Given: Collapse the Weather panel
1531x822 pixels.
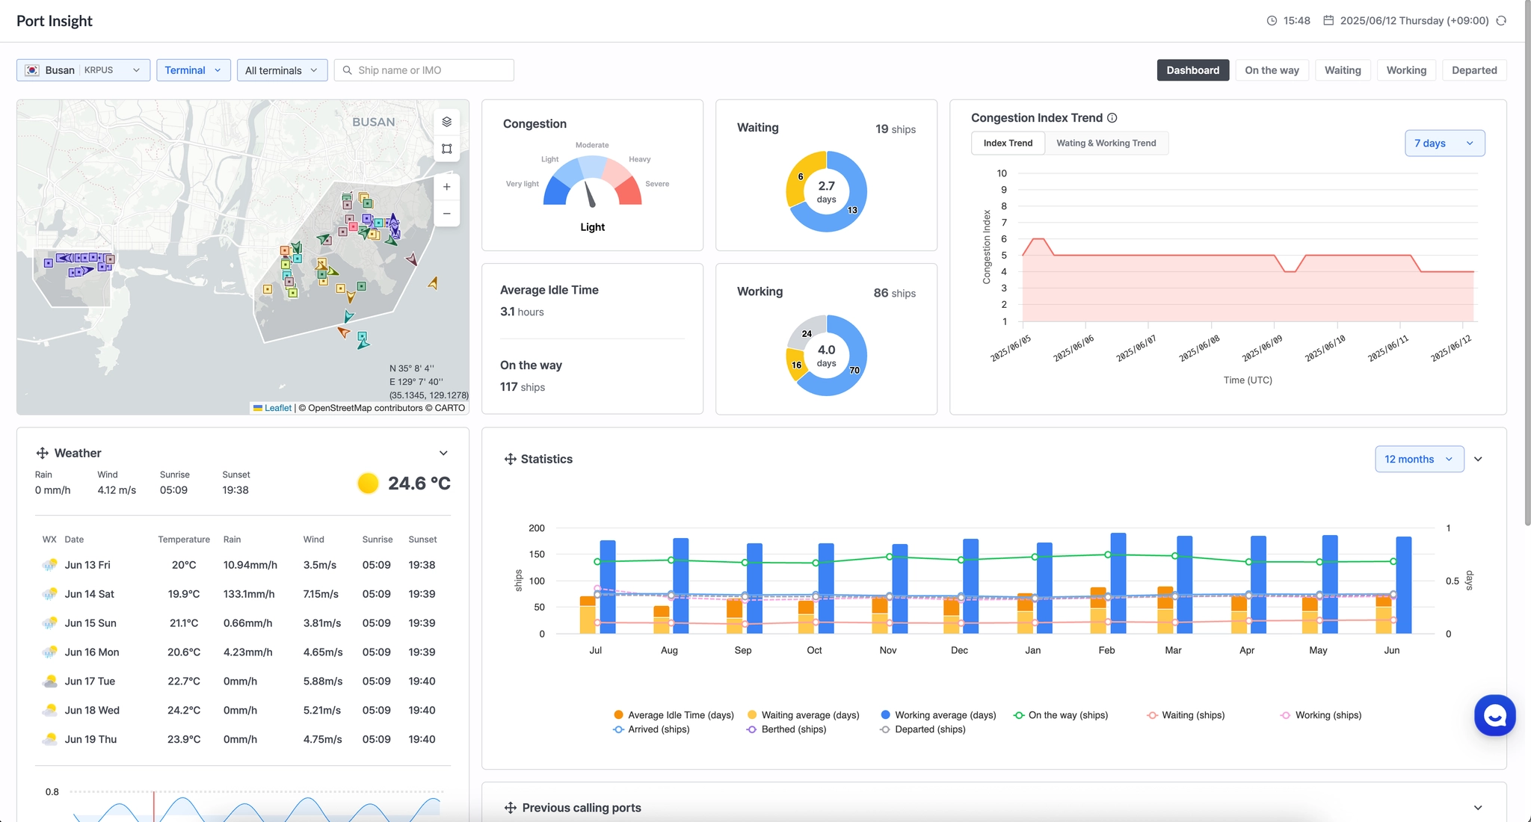Looking at the screenshot, I should (x=443, y=453).
